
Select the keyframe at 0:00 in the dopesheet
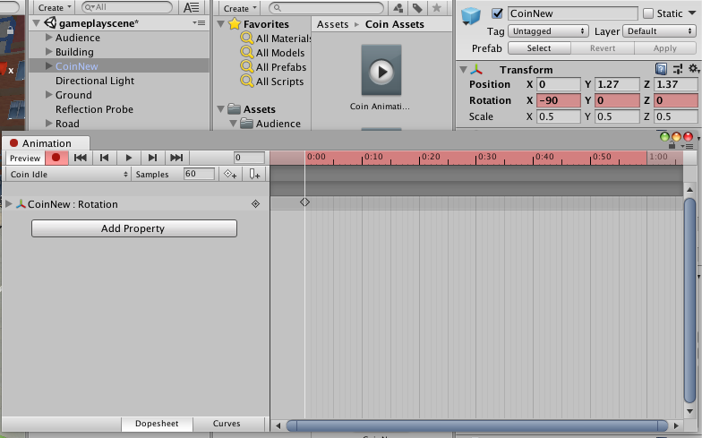pyautogui.click(x=304, y=202)
